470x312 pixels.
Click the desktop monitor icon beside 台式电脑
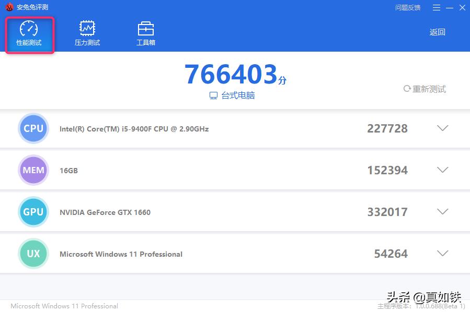click(213, 95)
